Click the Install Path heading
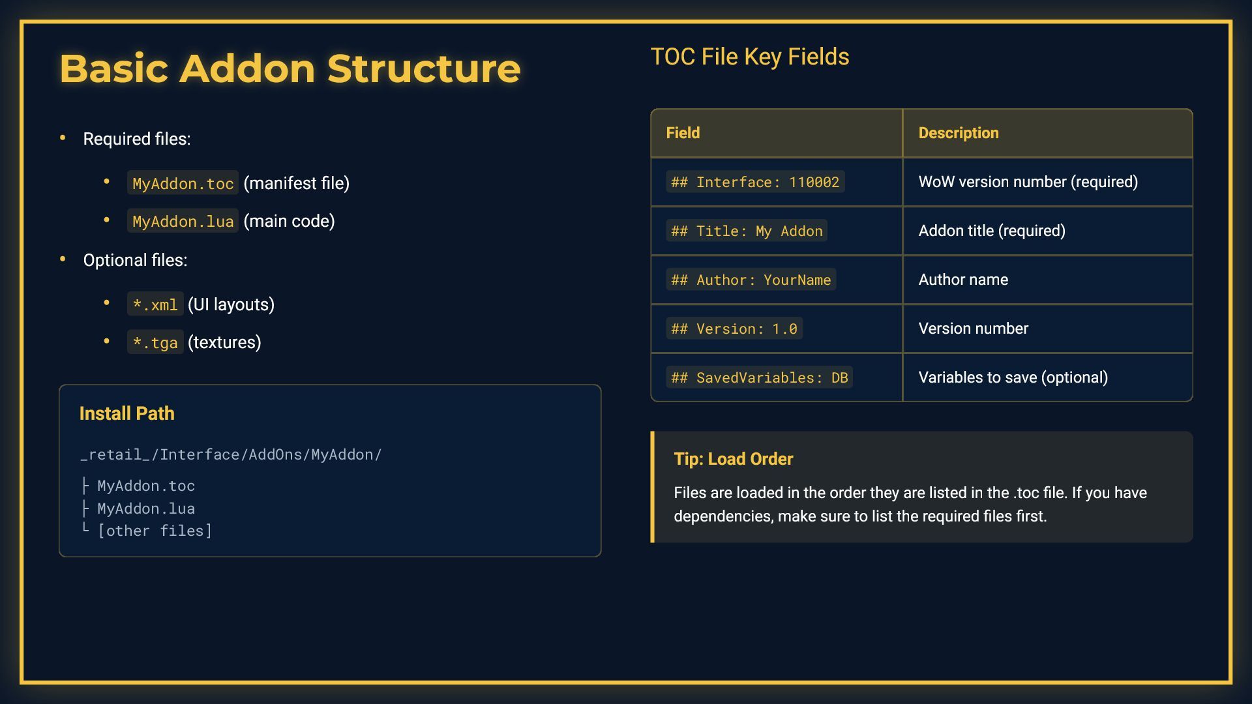1252x704 pixels. pyautogui.click(x=127, y=413)
